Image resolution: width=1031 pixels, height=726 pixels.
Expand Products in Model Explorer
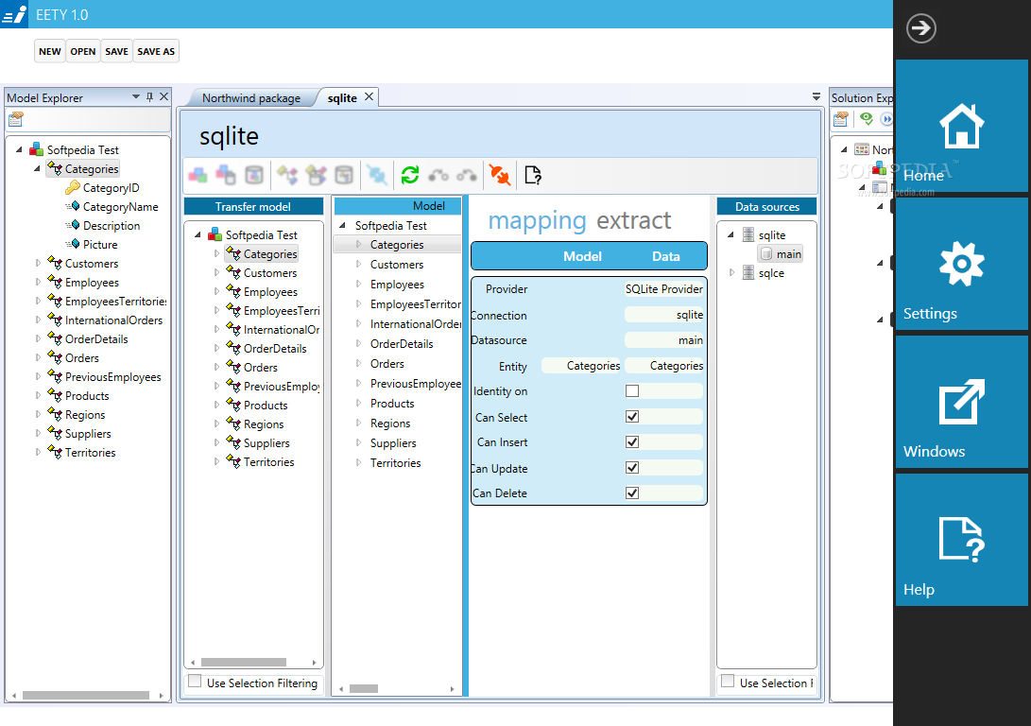coord(38,395)
